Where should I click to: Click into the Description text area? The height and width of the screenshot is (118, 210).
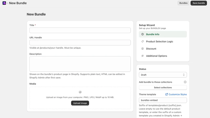80,64
